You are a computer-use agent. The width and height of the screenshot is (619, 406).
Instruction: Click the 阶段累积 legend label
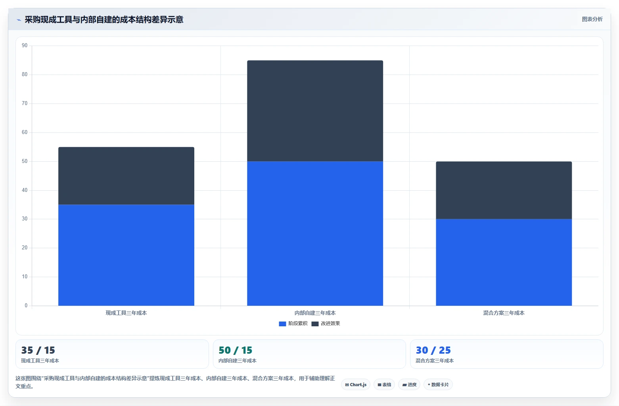[298, 324]
